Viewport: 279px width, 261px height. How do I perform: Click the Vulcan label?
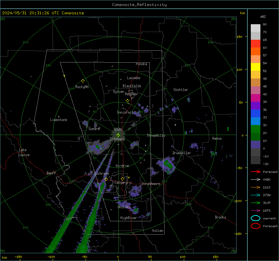tap(157, 231)
